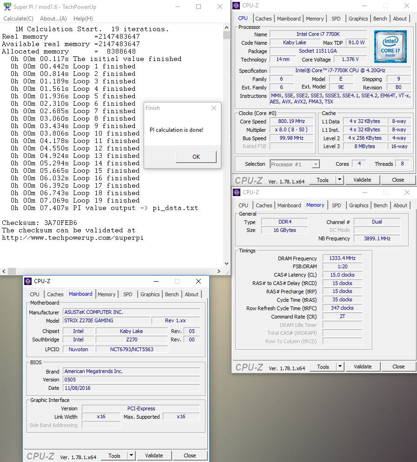
Task: Click Tools button in top CPU-Z window
Action: coord(323,180)
